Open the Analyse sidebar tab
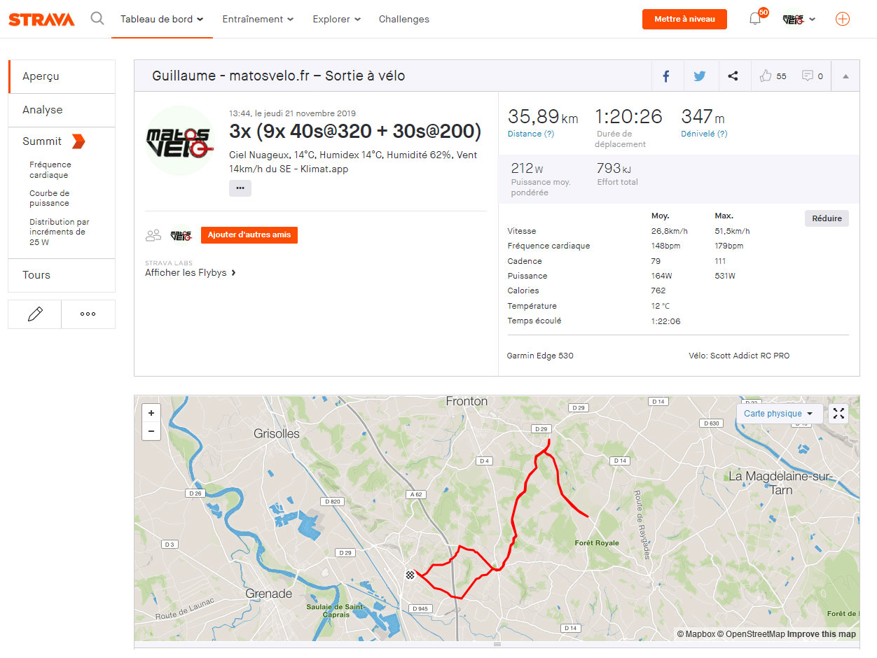877x658 pixels. [62, 110]
